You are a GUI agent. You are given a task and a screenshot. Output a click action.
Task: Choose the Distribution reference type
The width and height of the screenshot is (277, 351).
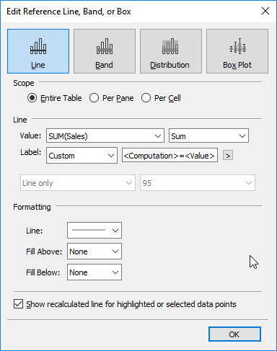click(171, 51)
